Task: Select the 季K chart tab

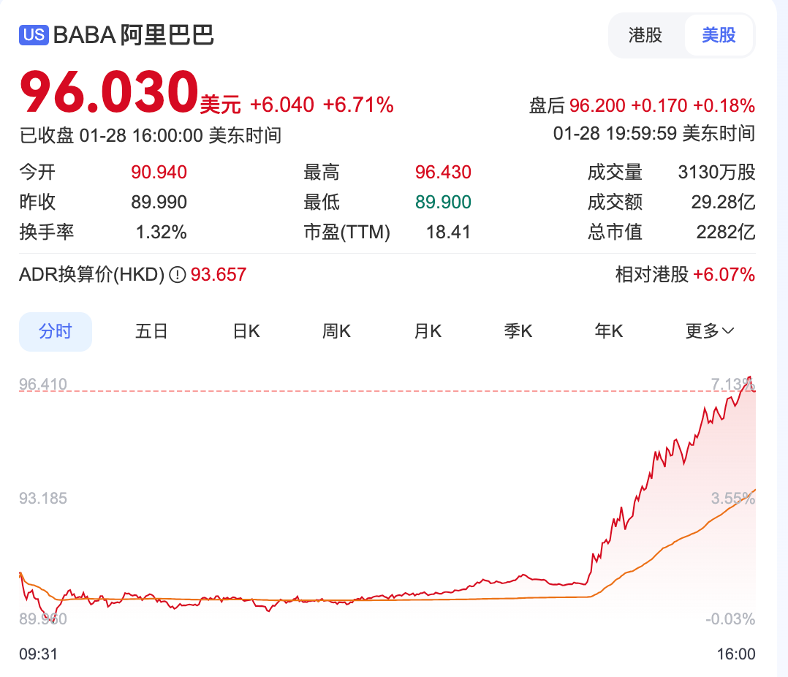Action: pos(518,331)
